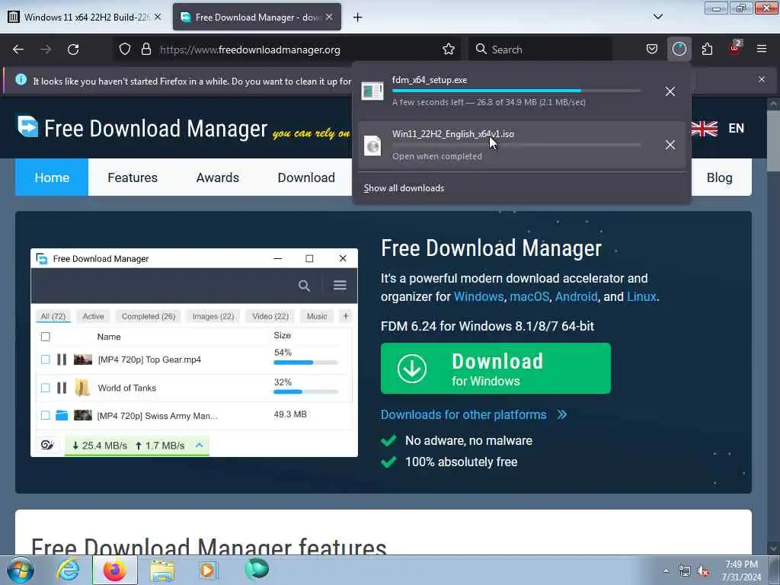
Task: Click the snail speed-mode icon in preview
Action: point(47,445)
